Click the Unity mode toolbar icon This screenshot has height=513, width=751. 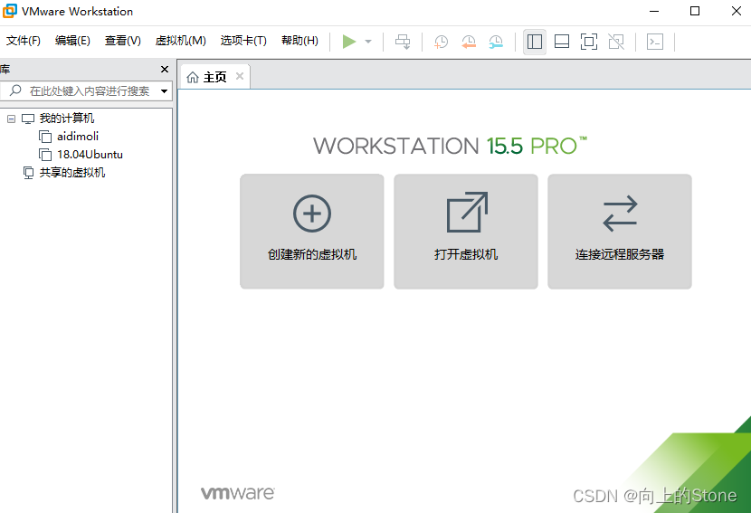(x=616, y=42)
